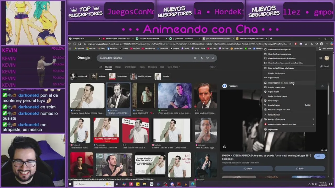The width and height of the screenshot is (335, 188).
Task: Choose Abrir vínculo en nueva pestaña
Action: pyautogui.click(x=289, y=50)
